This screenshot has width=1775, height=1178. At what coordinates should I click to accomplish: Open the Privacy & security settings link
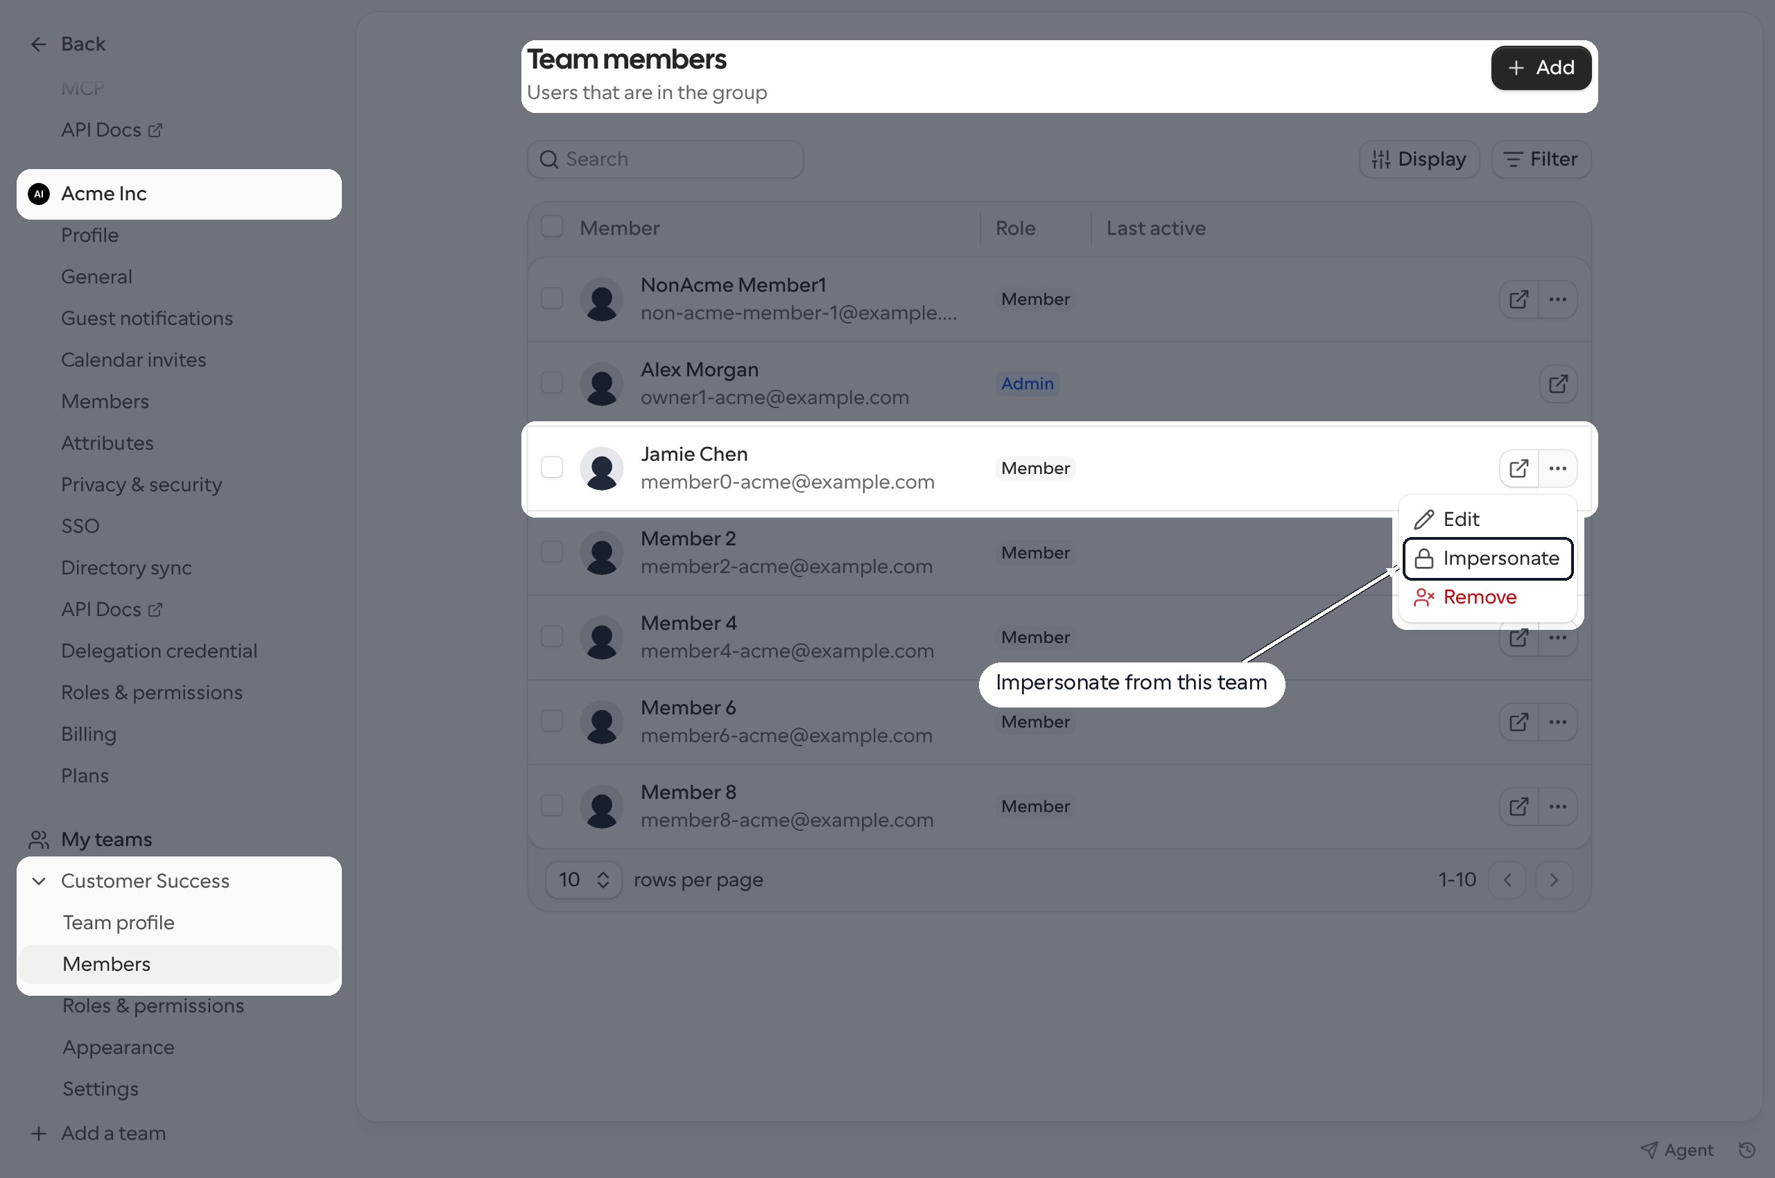(x=141, y=484)
